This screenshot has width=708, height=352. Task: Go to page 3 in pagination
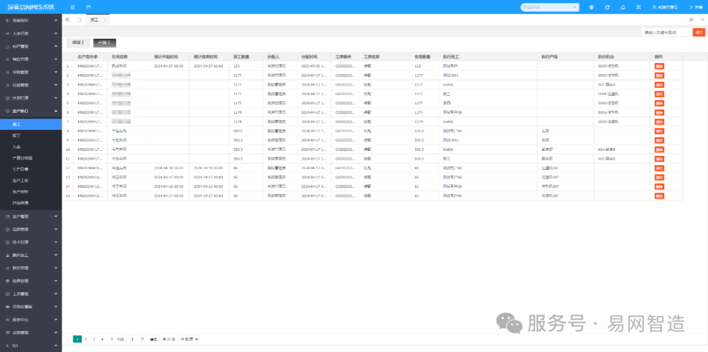click(x=94, y=339)
